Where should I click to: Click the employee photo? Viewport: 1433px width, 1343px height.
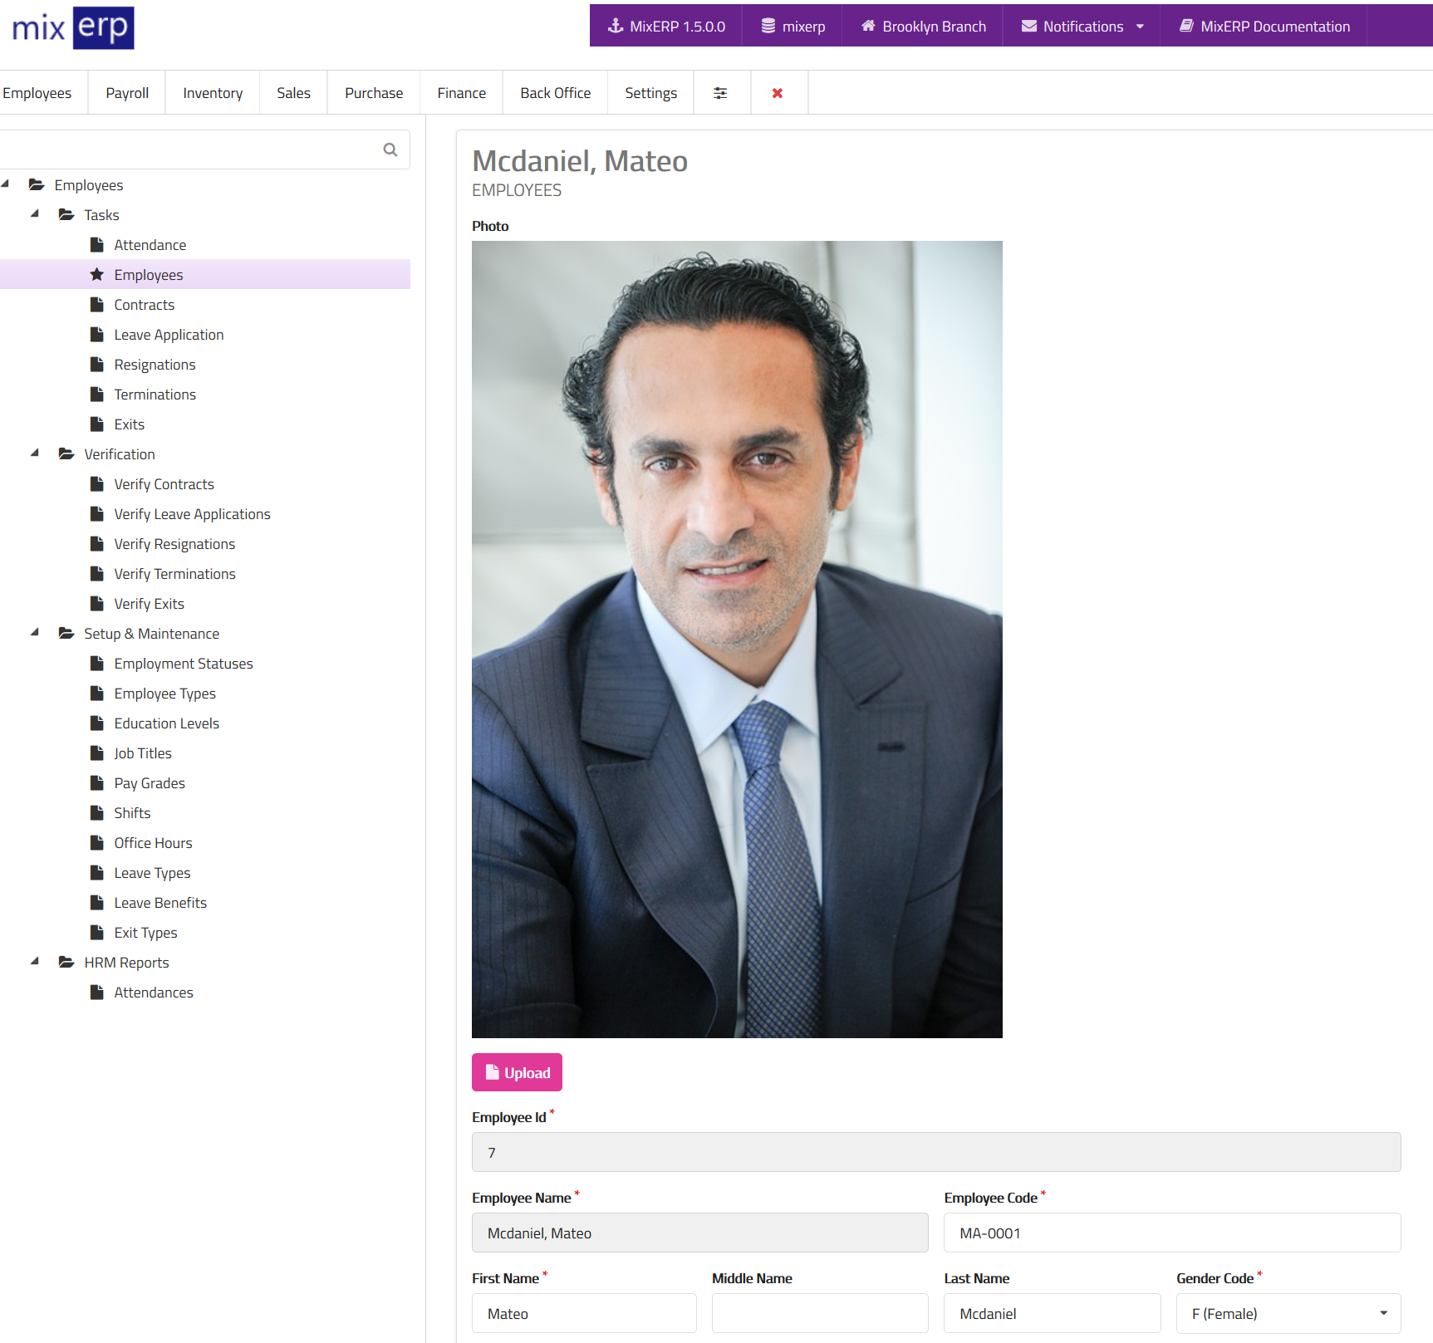(737, 640)
